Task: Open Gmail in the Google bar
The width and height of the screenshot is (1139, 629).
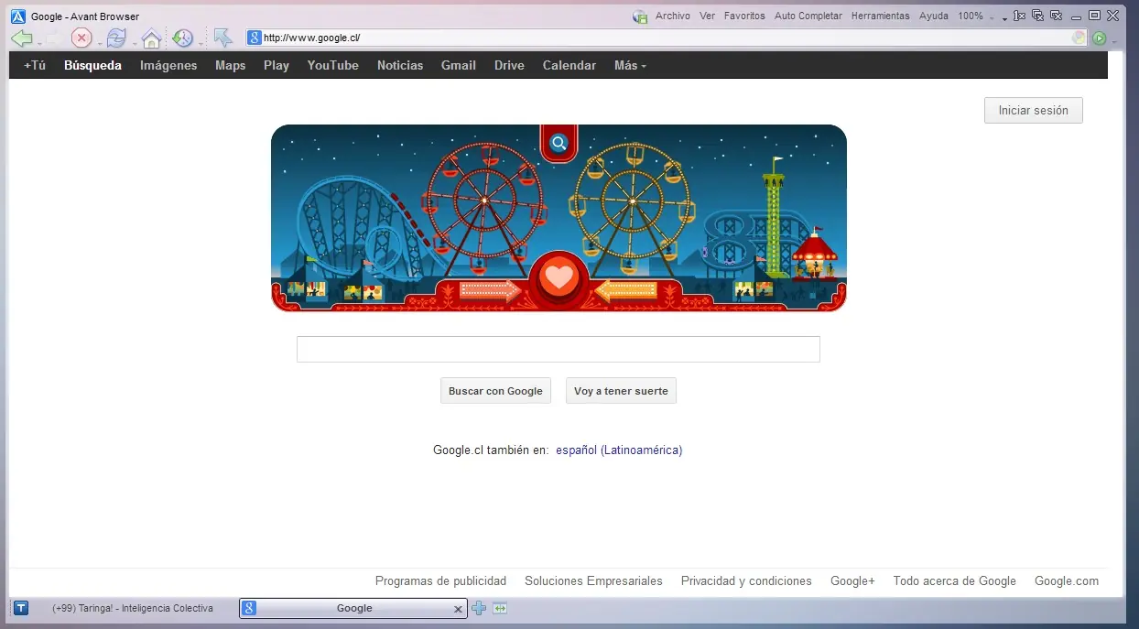Action: 459,65
